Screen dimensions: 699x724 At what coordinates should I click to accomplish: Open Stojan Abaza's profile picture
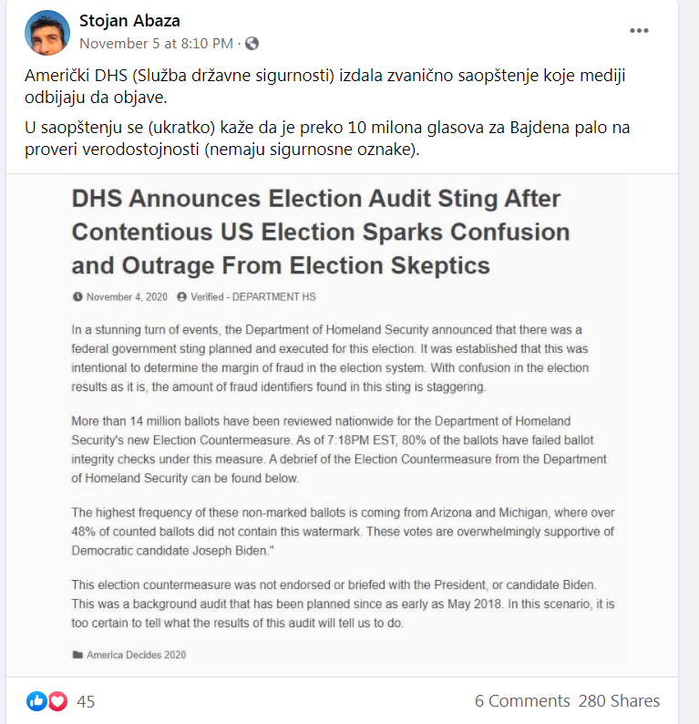coord(47,33)
